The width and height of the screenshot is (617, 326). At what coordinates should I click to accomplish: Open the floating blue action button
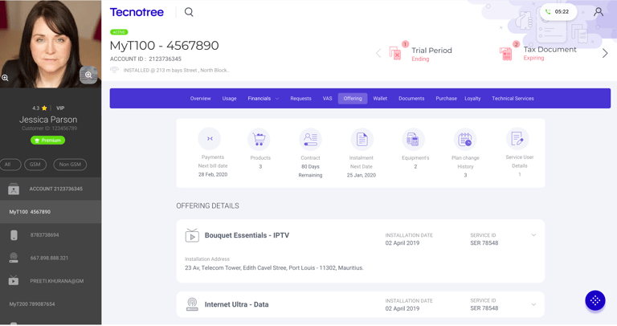pos(595,300)
